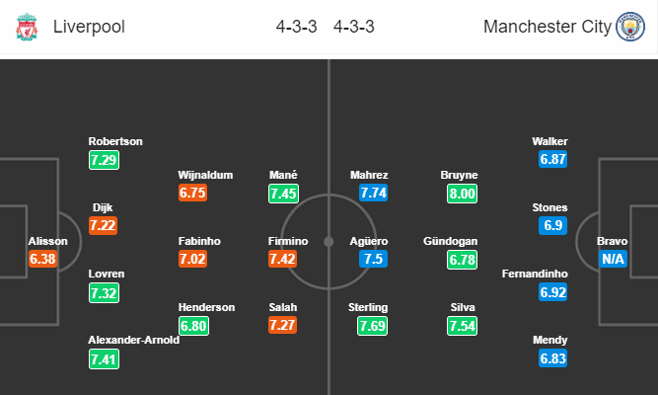658x395 pixels.
Task: Click the Fernandinho player name
Action: click(535, 274)
